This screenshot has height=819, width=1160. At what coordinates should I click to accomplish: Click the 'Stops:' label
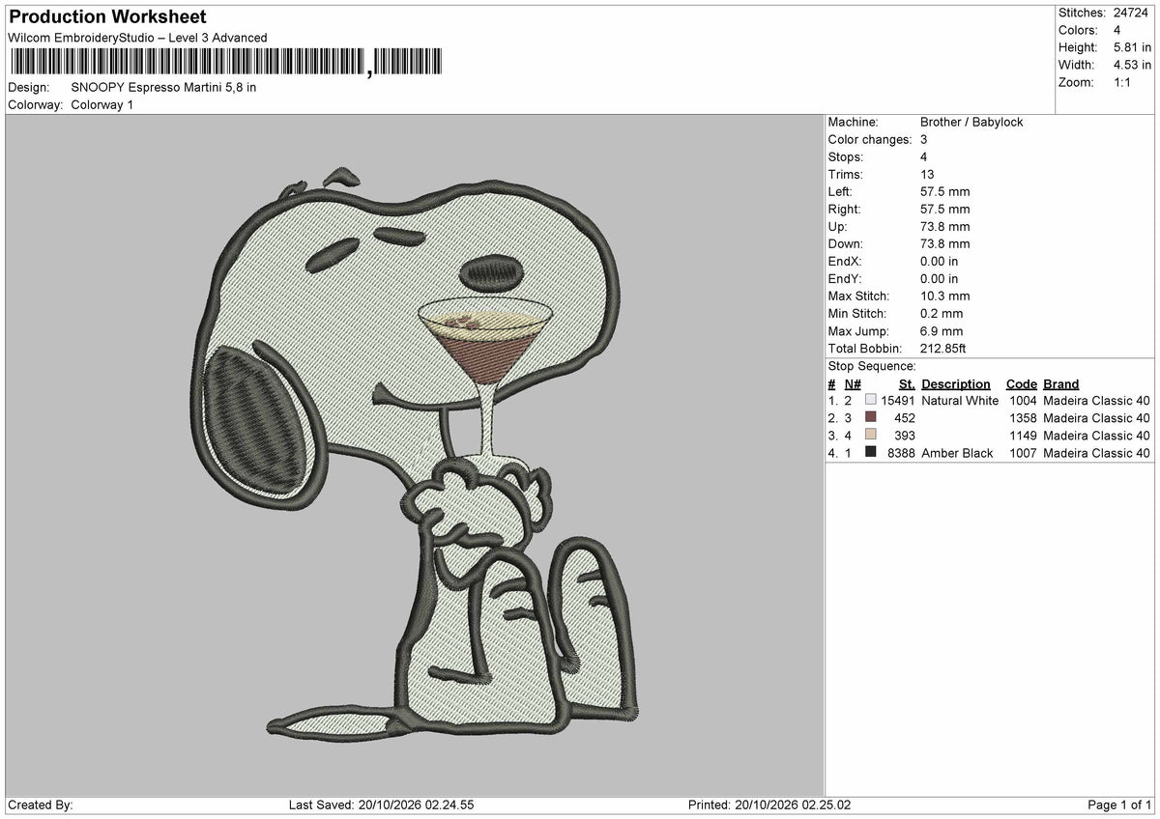846,156
